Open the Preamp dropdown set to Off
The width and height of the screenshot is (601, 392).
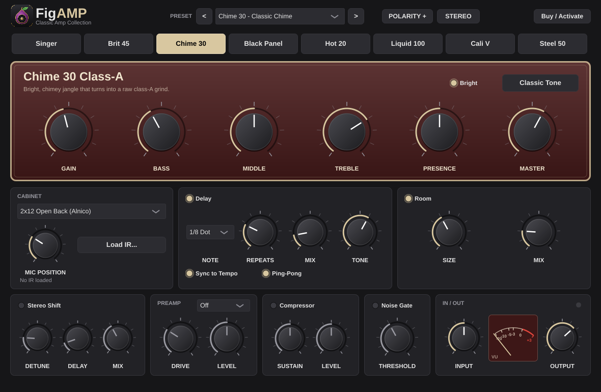click(224, 305)
